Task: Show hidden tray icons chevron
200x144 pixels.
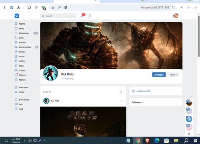Action: [x=44, y=140]
